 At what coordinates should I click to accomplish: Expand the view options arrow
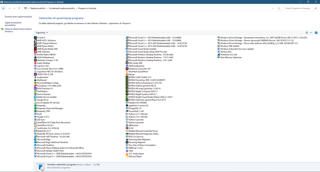coord(311,33)
